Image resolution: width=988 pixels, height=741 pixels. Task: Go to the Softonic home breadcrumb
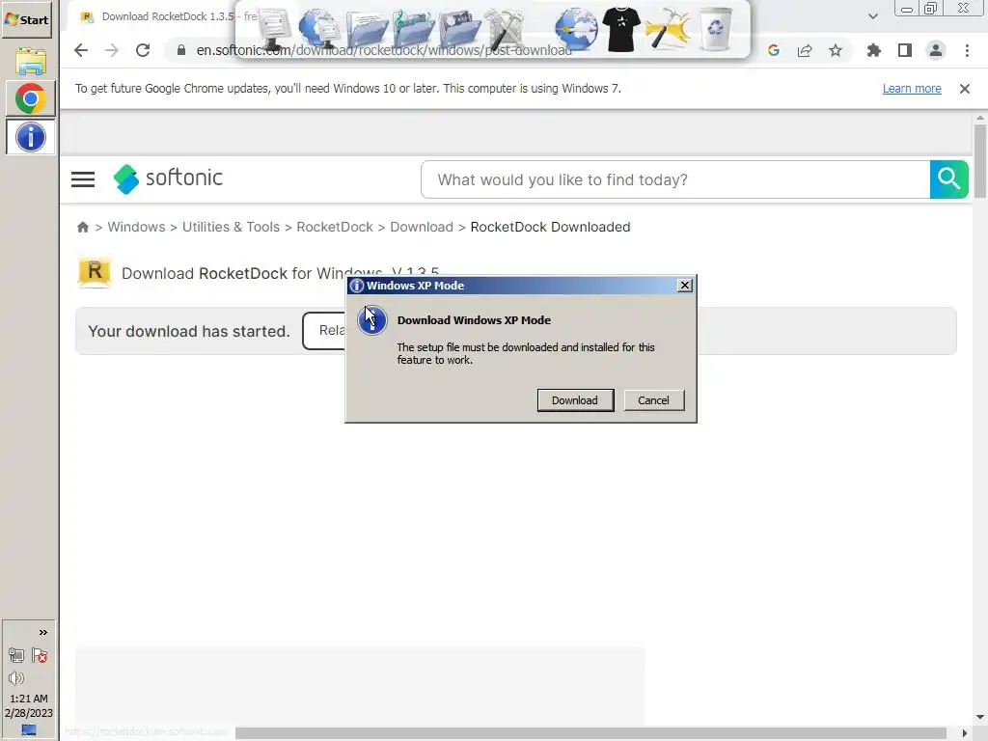[x=83, y=227]
